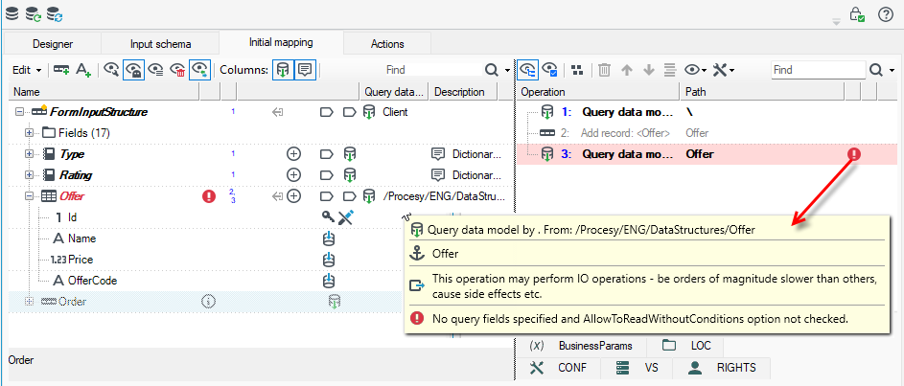This screenshot has height=386, width=904.
Task: Click the lock icon at top right
Action: coord(857,15)
